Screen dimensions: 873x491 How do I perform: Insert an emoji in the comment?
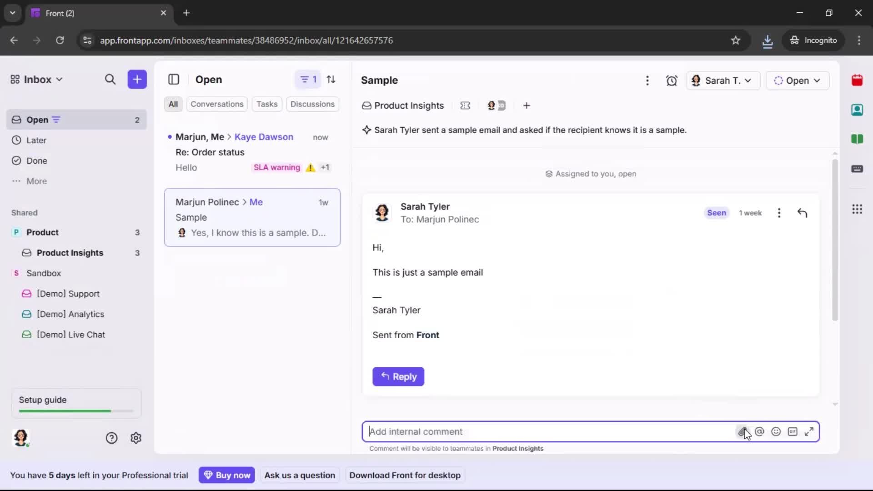[776, 431]
